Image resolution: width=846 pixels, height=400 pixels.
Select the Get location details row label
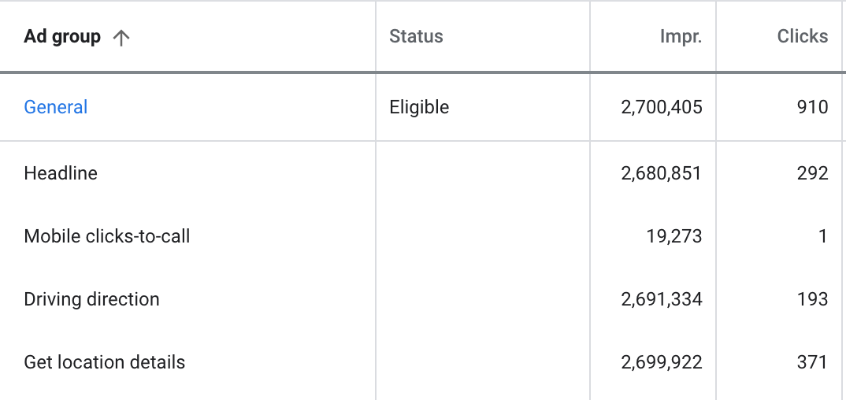[105, 361]
